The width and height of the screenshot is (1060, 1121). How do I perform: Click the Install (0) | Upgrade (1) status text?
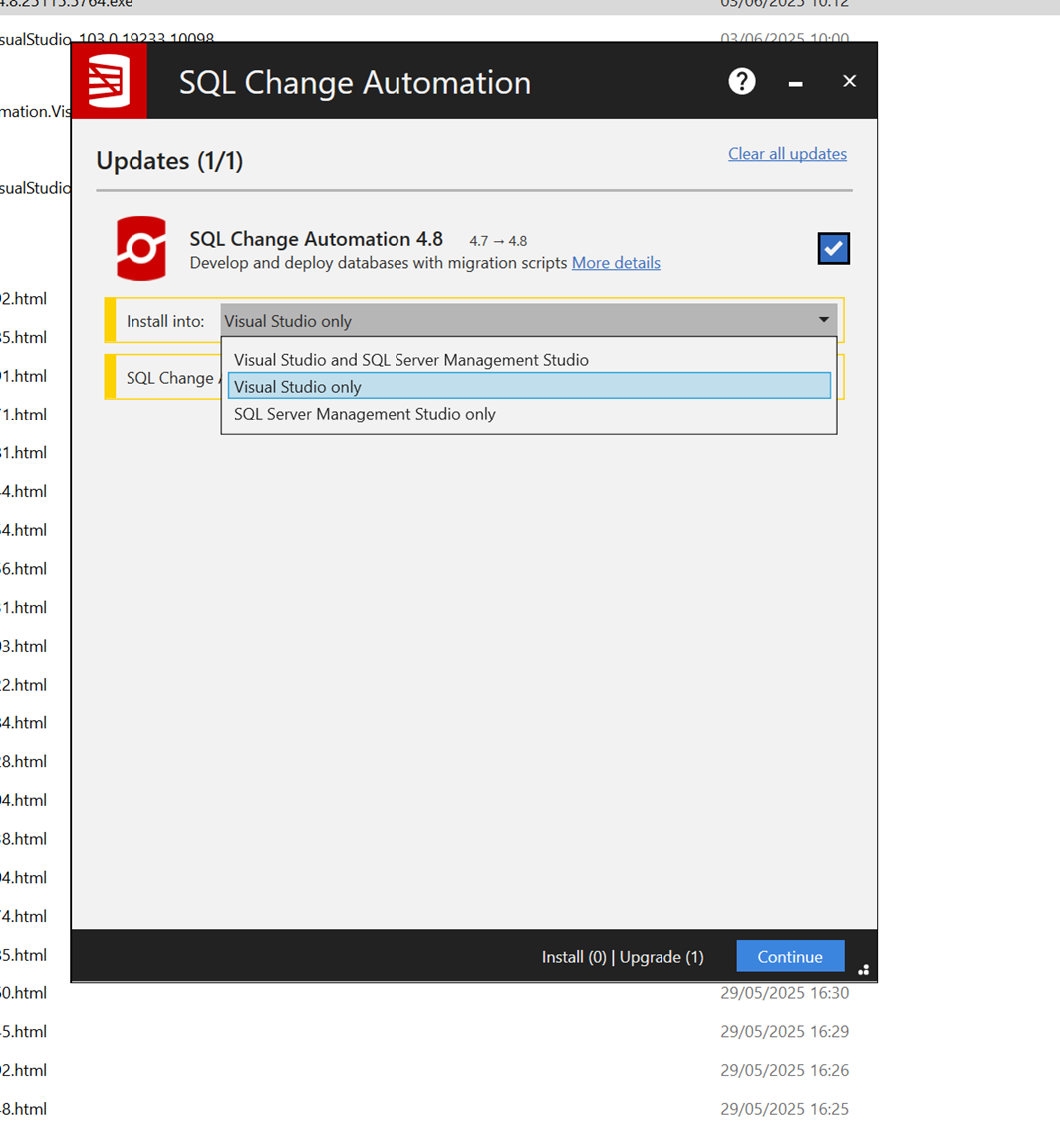pos(623,957)
